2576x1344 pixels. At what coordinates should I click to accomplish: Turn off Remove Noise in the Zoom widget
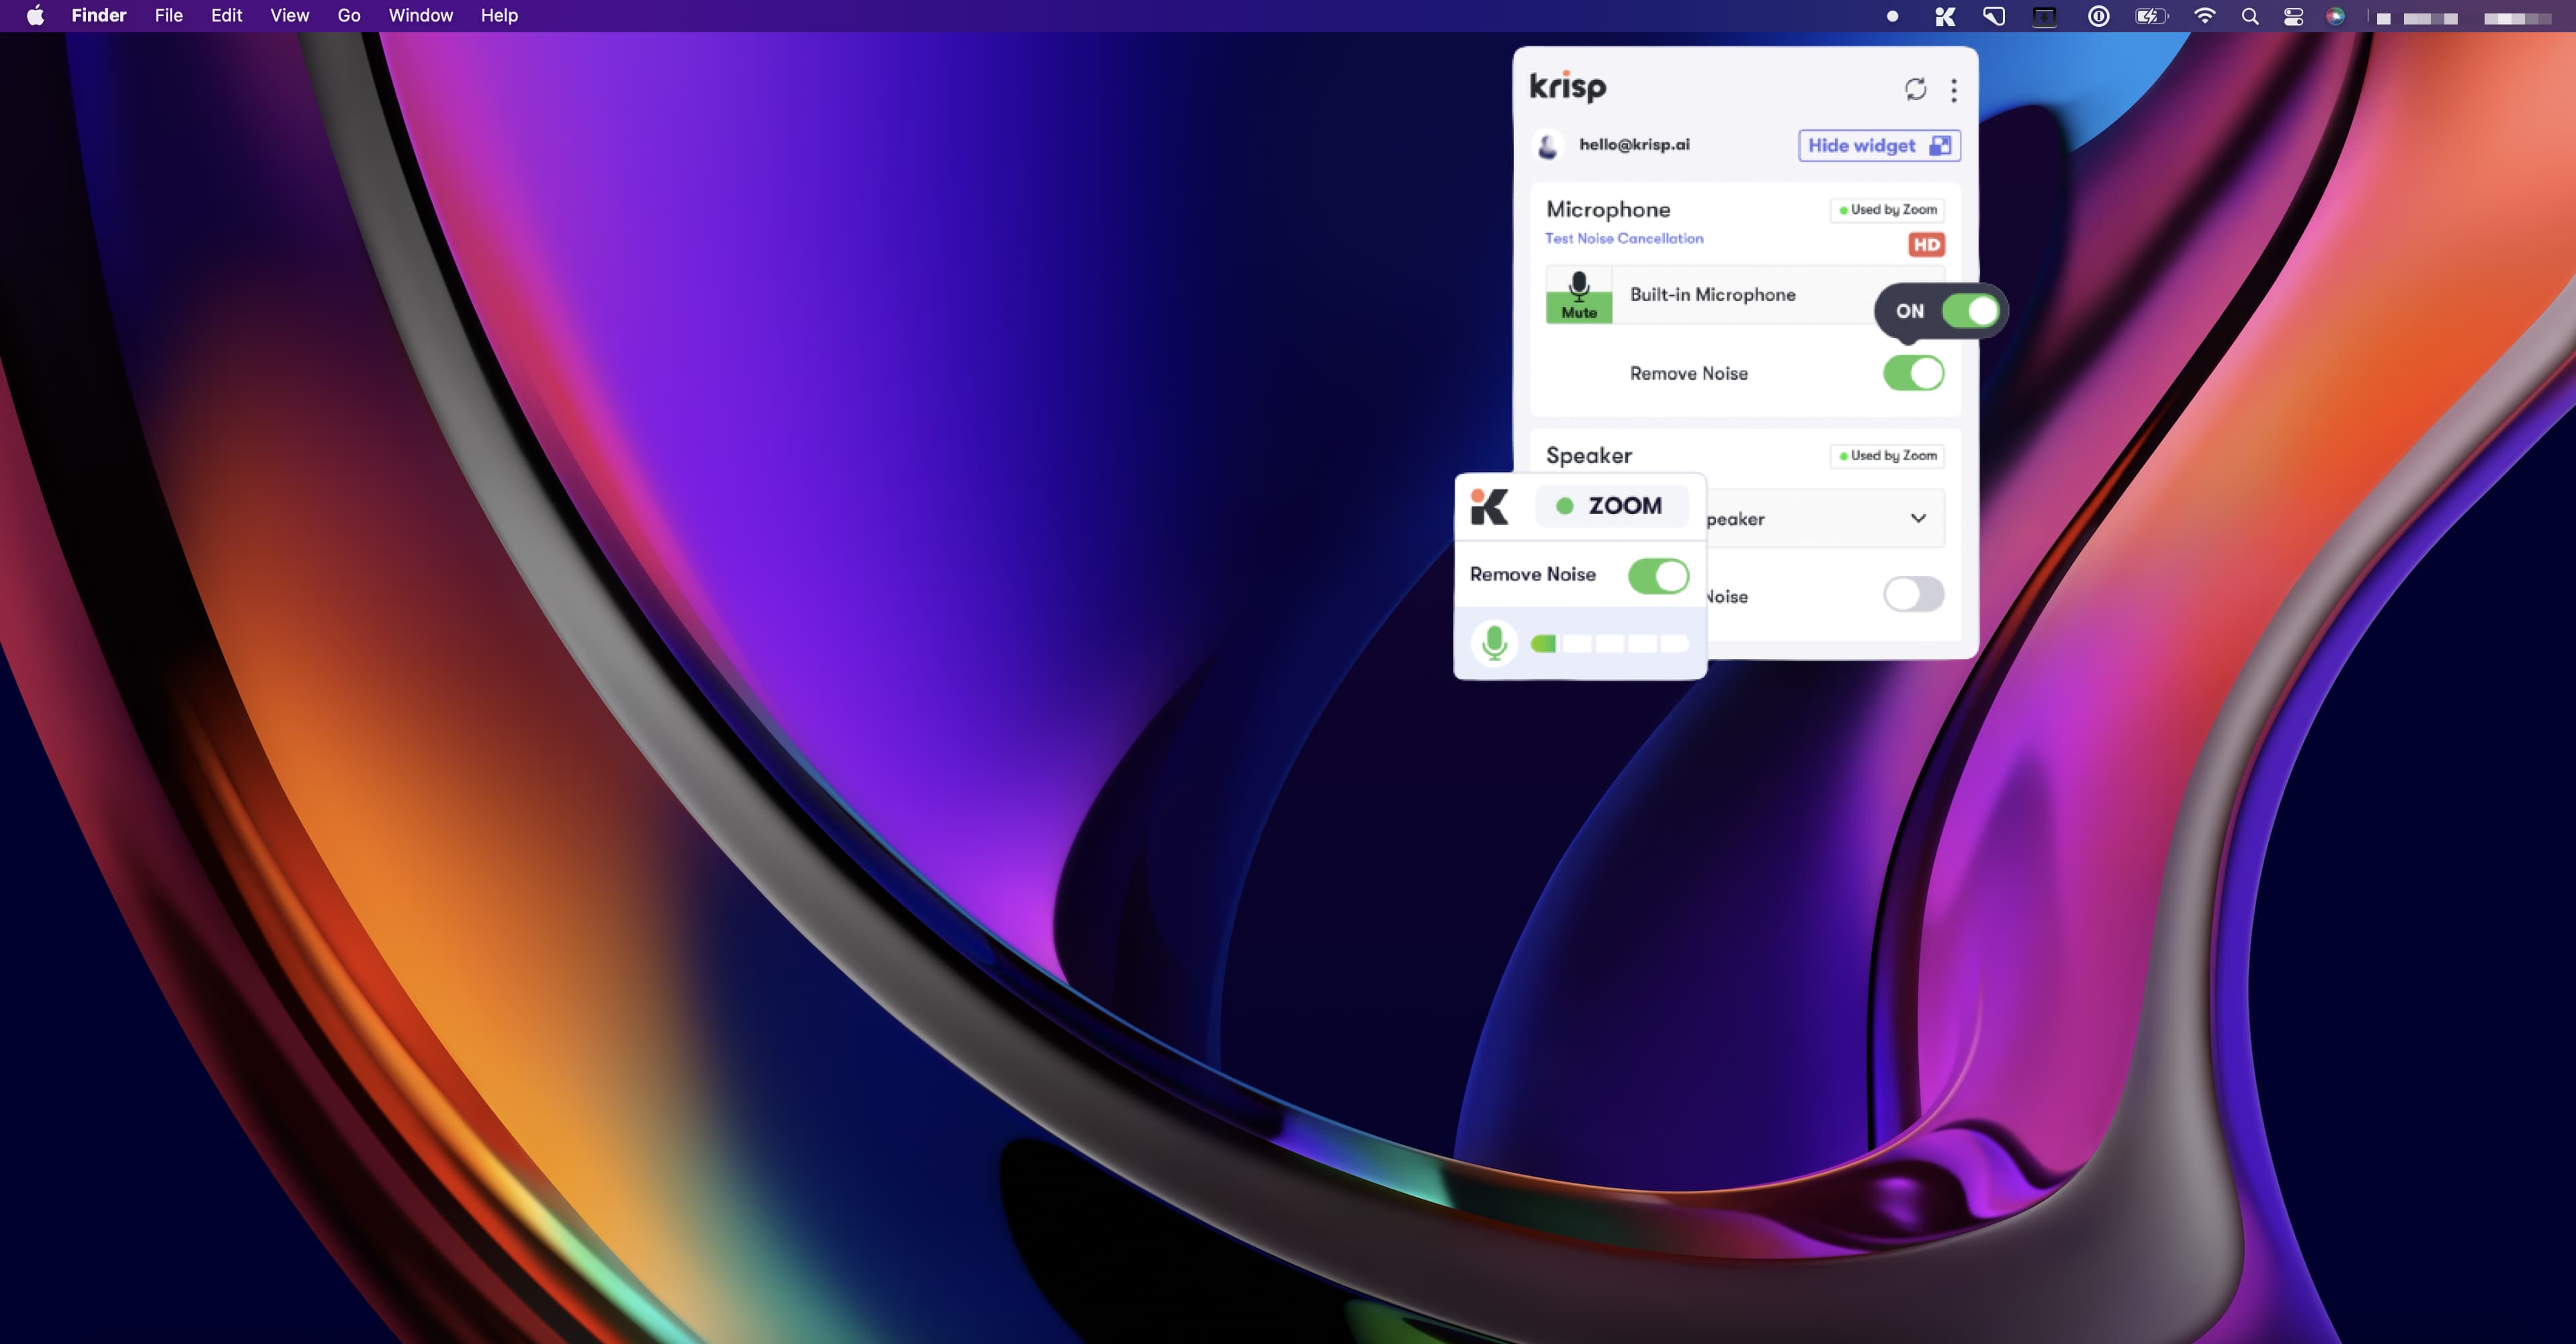pos(1658,576)
